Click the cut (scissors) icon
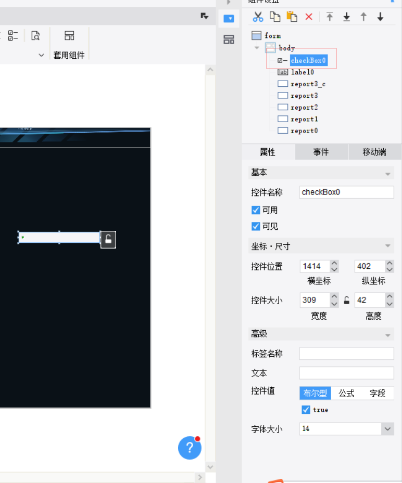Image resolution: width=402 pixels, height=483 pixels. (258, 17)
